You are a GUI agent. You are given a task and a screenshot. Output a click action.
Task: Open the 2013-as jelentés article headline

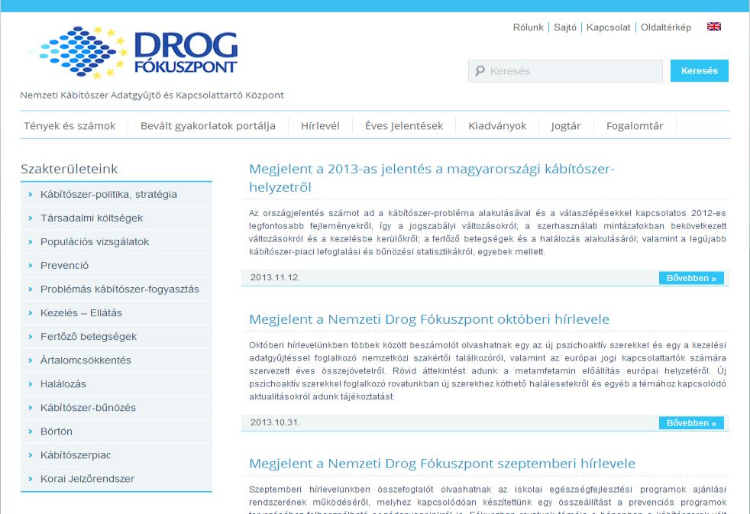click(x=432, y=178)
